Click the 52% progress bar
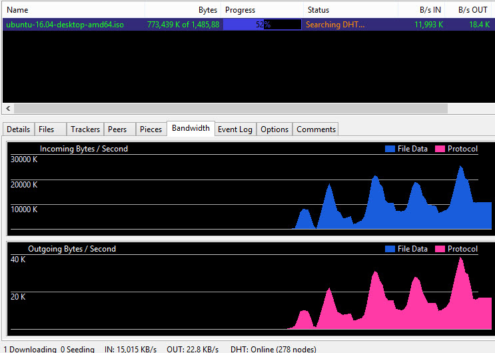 pyautogui.click(x=262, y=25)
